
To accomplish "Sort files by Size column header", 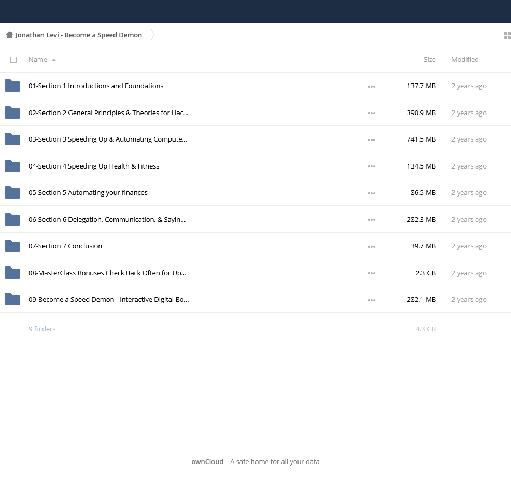I will tap(430, 59).
